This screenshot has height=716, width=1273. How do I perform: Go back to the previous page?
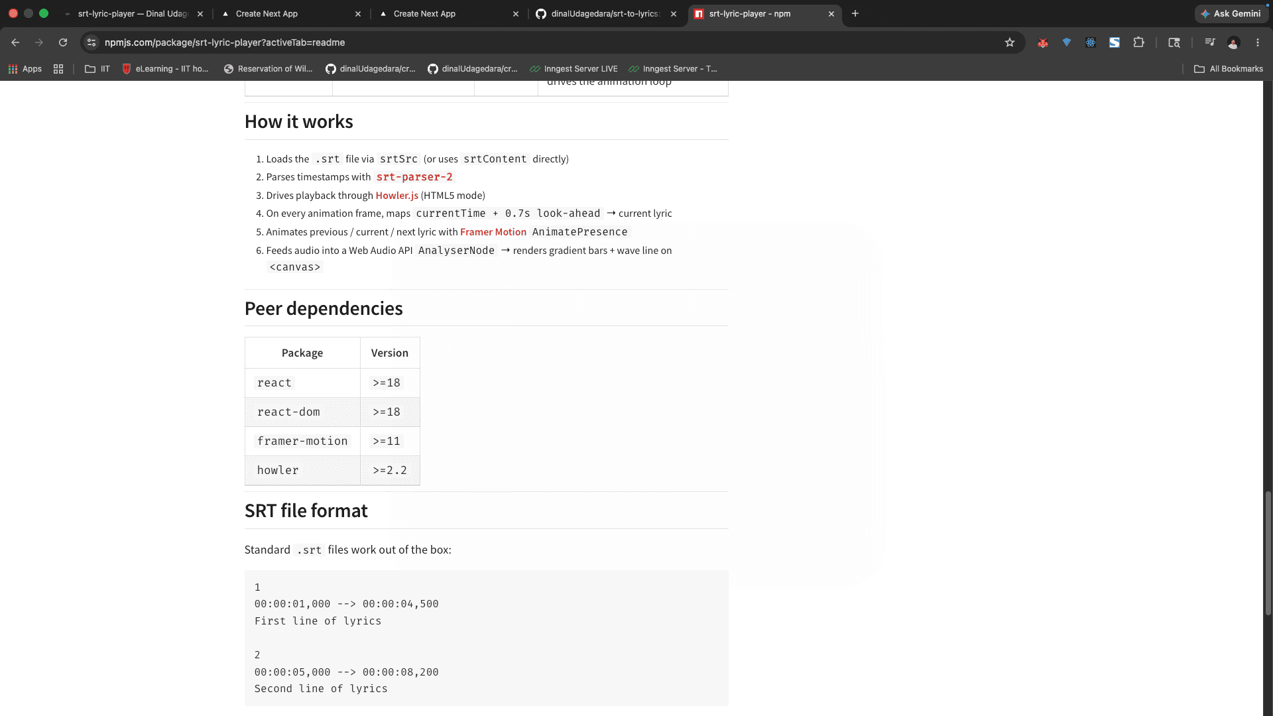tap(15, 42)
